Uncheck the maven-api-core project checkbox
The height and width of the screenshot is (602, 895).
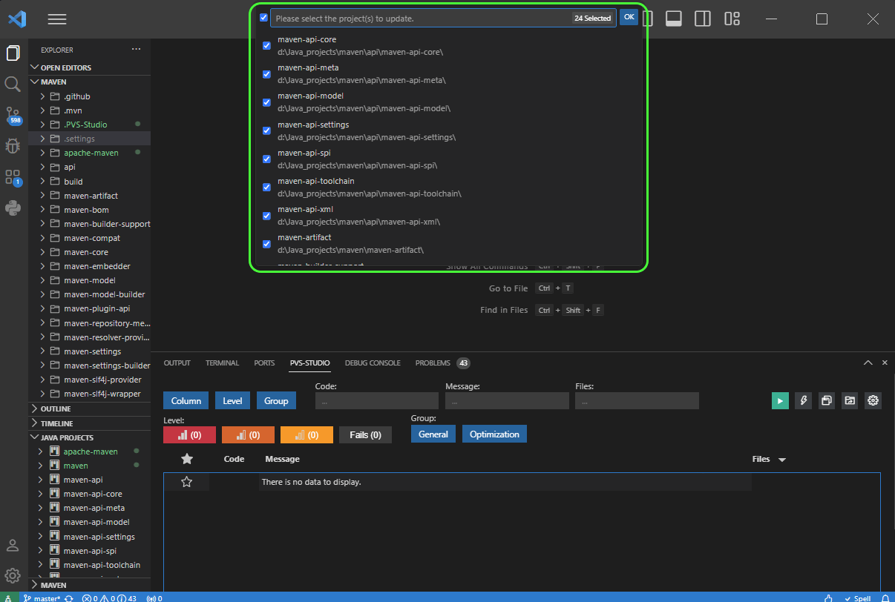tap(266, 45)
